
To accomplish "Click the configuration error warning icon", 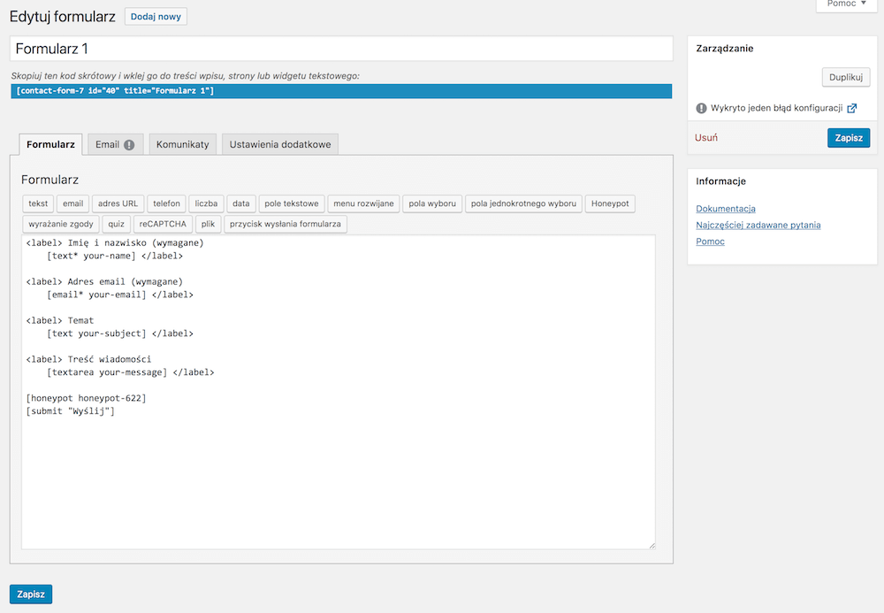I will [701, 108].
